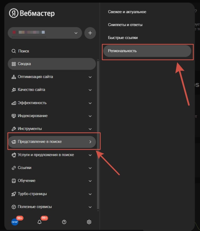Click the magnifier icon next to Поиск
This screenshot has height=231, width=200.
point(14,51)
